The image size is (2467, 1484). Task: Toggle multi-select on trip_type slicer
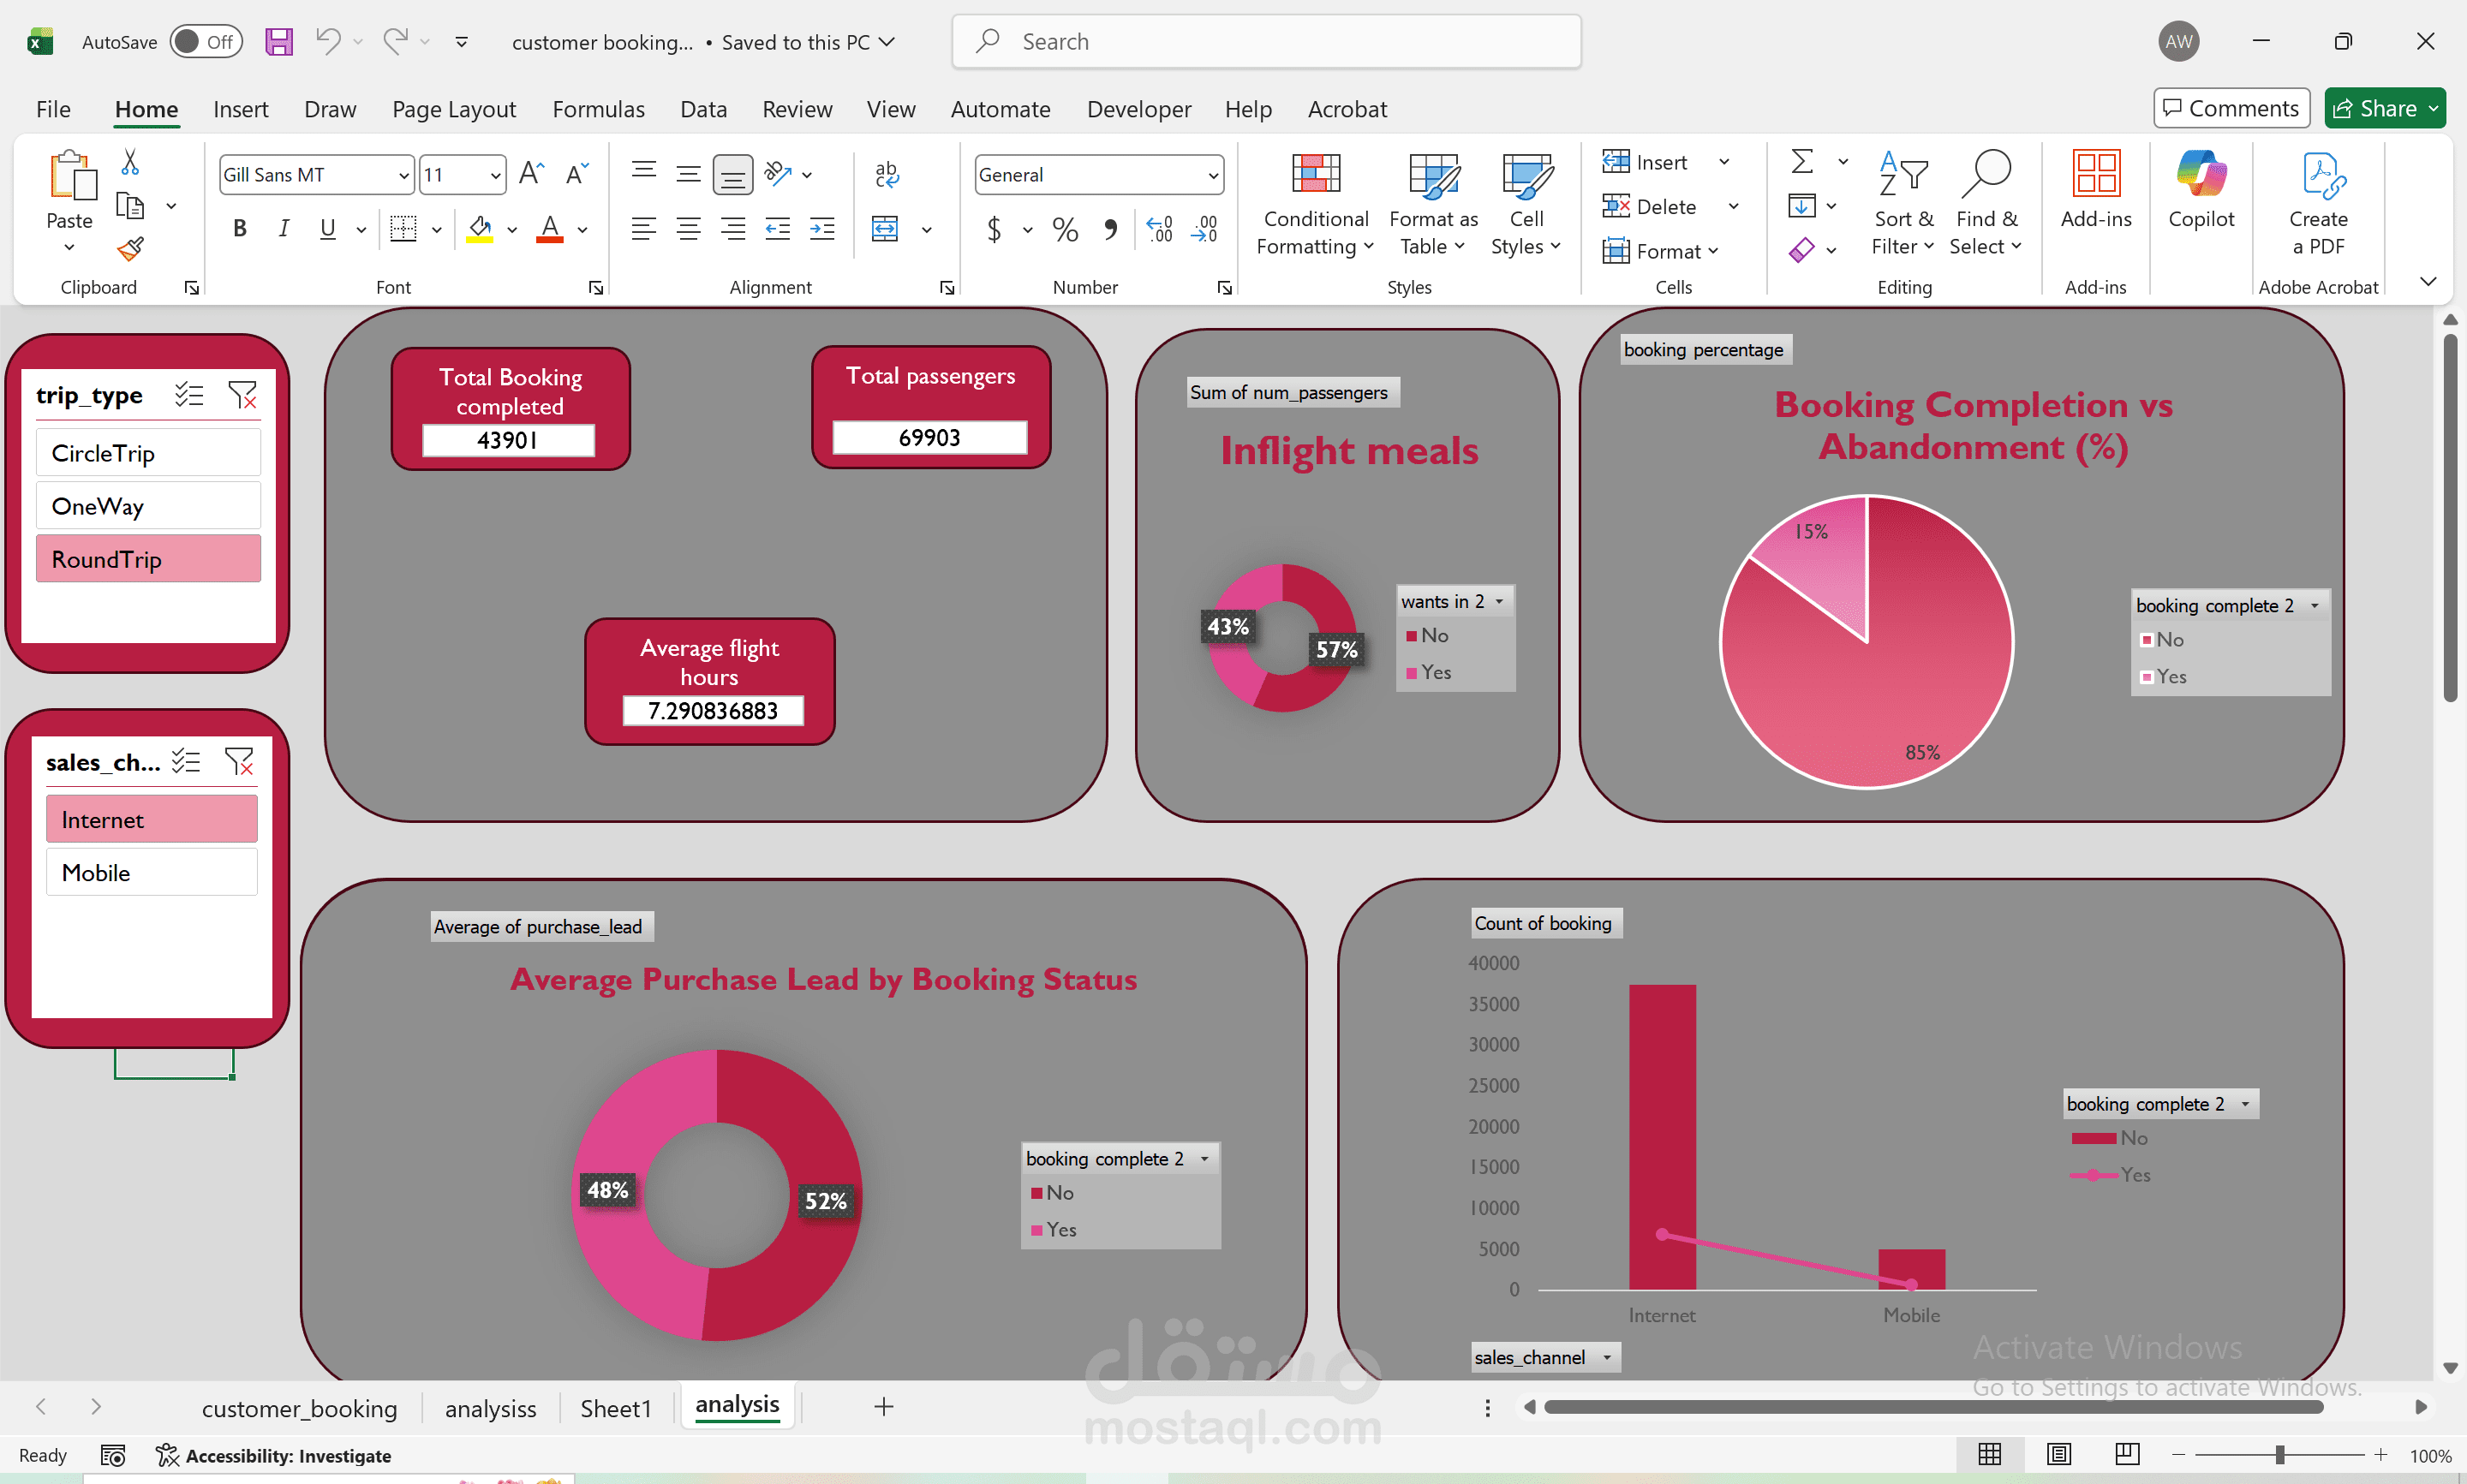click(x=189, y=395)
